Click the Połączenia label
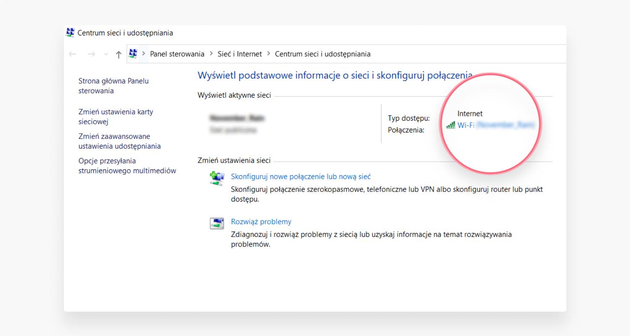This screenshot has height=336, width=630. [x=406, y=130]
